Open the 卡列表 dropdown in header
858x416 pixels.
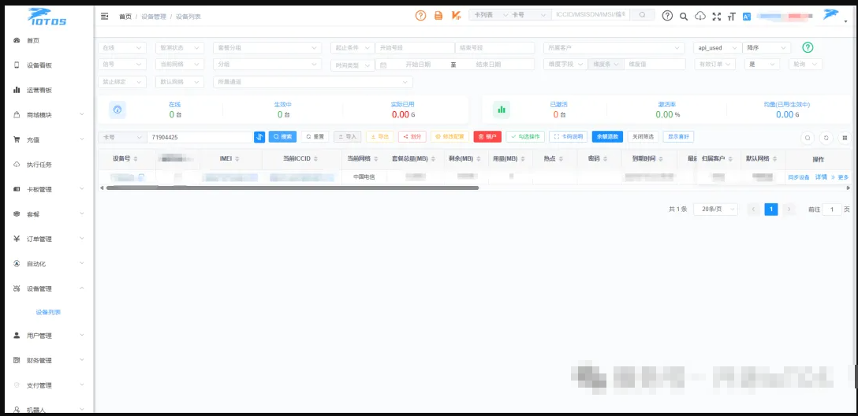coord(489,15)
